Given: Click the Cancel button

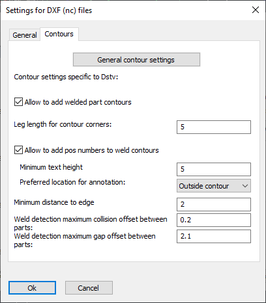Looking at the screenshot, I should pos(89,288).
